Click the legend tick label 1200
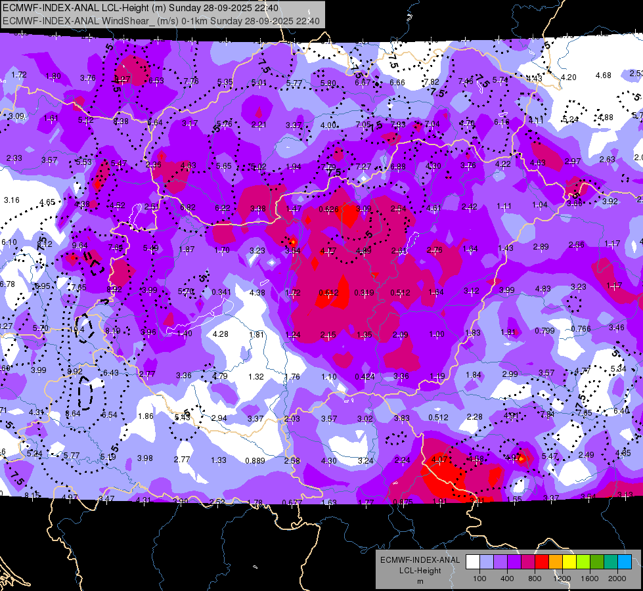The image size is (643, 591). pyautogui.click(x=562, y=579)
